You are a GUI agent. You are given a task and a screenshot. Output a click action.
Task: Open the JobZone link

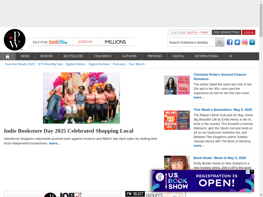click(x=85, y=42)
